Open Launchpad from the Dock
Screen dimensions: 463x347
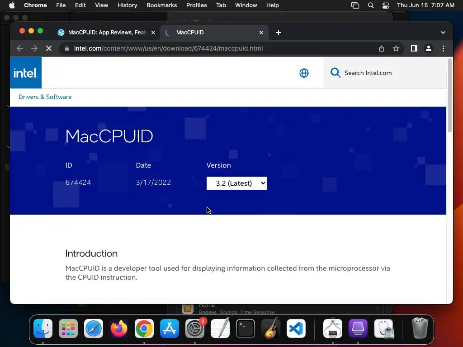(68, 328)
